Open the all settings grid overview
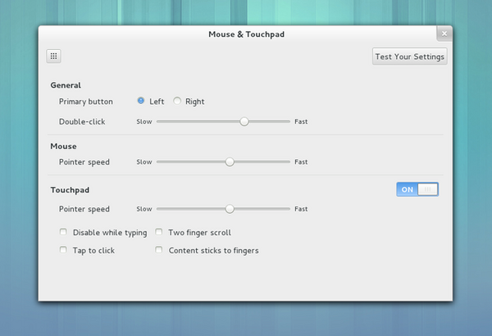 coord(54,57)
